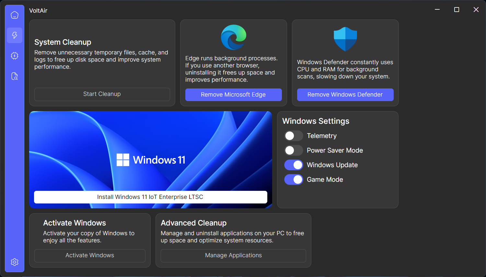Open the file search sidebar page icon
The height and width of the screenshot is (277, 486).
click(15, 76)
